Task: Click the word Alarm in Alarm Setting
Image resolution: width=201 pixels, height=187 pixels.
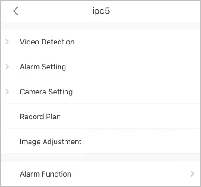Action: (30, 67)
